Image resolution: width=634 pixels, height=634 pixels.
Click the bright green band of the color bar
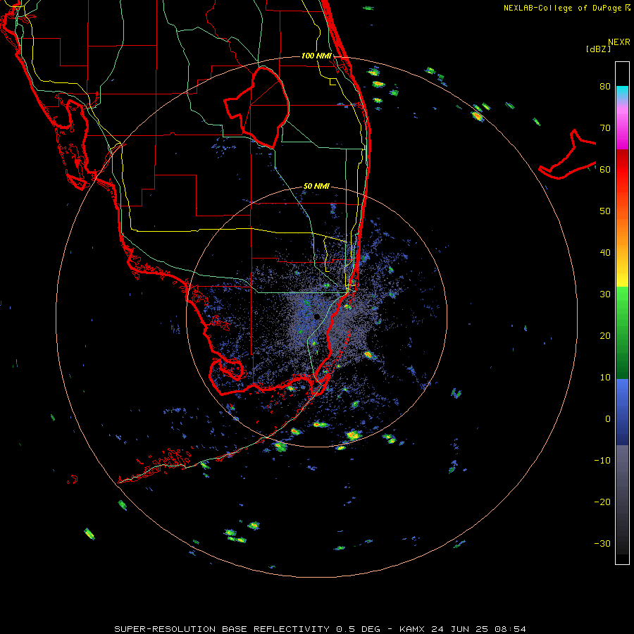[622, 299]
